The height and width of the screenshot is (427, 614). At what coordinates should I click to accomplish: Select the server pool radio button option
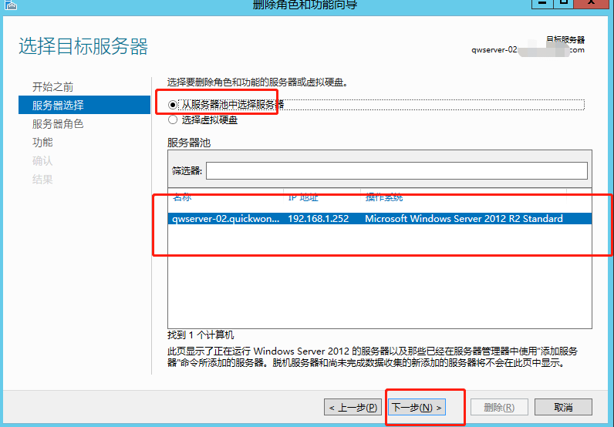tap(172, 105)
